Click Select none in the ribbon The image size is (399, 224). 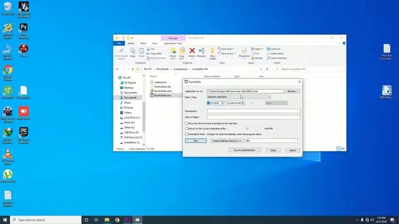click(x=275, y=54)
